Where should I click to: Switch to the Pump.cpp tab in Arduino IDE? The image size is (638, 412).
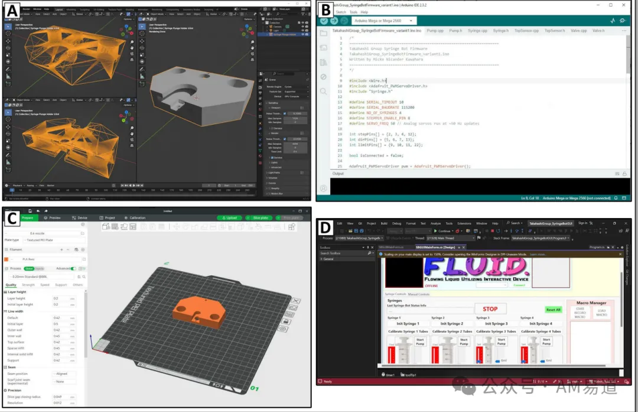pyautogui.click(x=435, y=31)
